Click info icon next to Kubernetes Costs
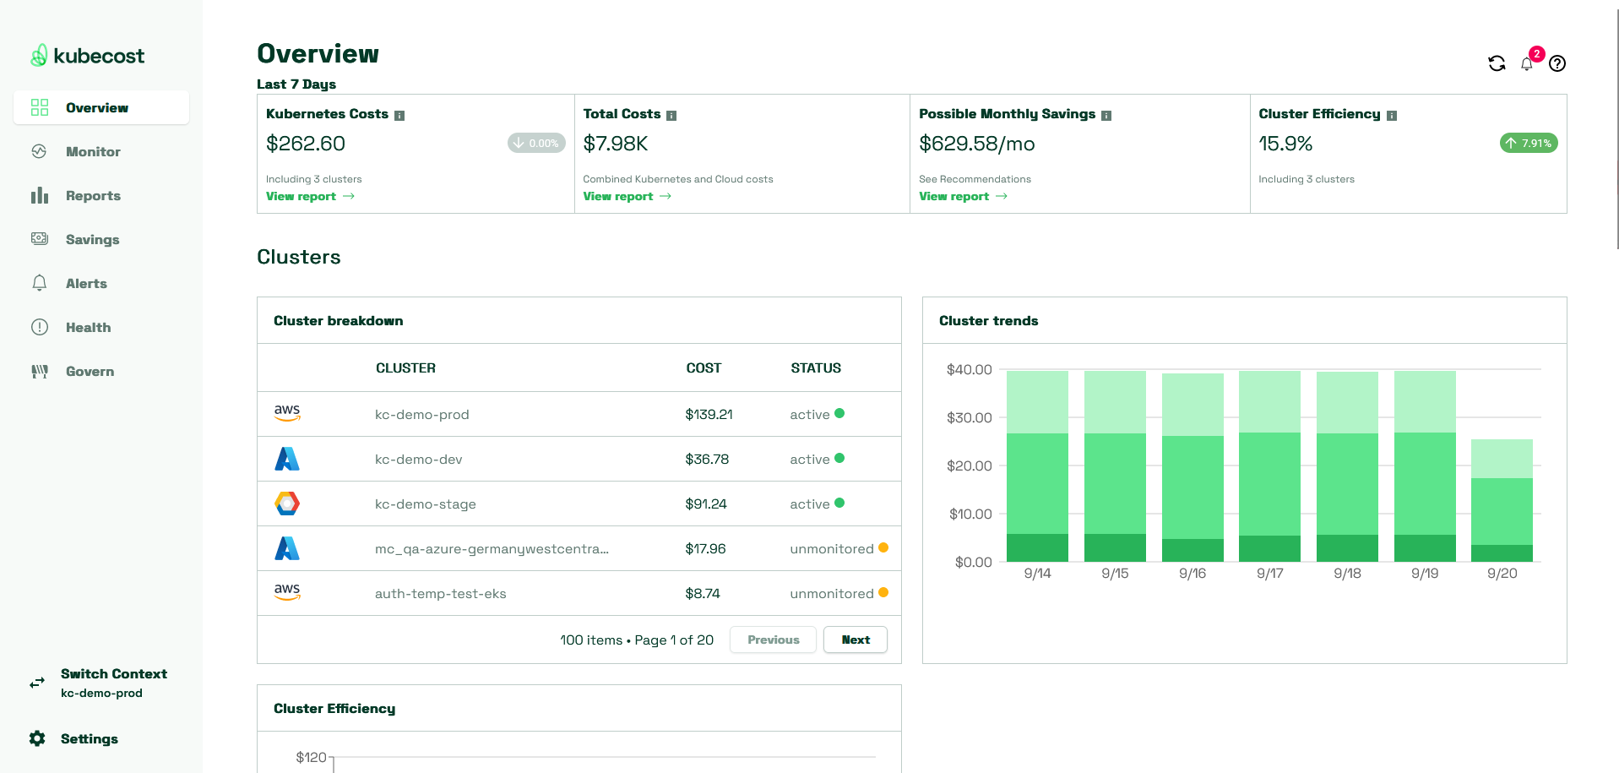Screen dimensions: 1619x773 pyautogui.click(x=399, y=116)
